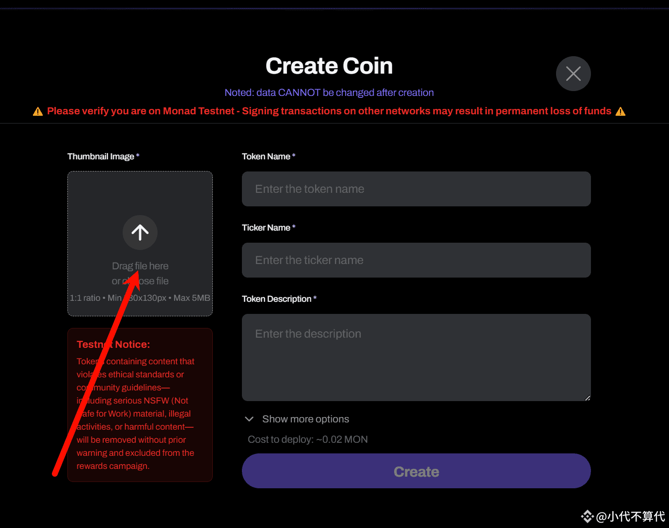The width and height of the screenshot is (669, 528).
Task: Click the description box resize handle
Action: pyautogui.click(x=587, y=398)
